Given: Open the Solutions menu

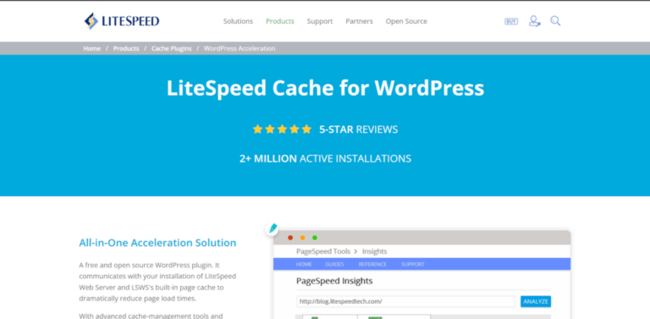Looking at the screenshot, I should pos(238,21).
